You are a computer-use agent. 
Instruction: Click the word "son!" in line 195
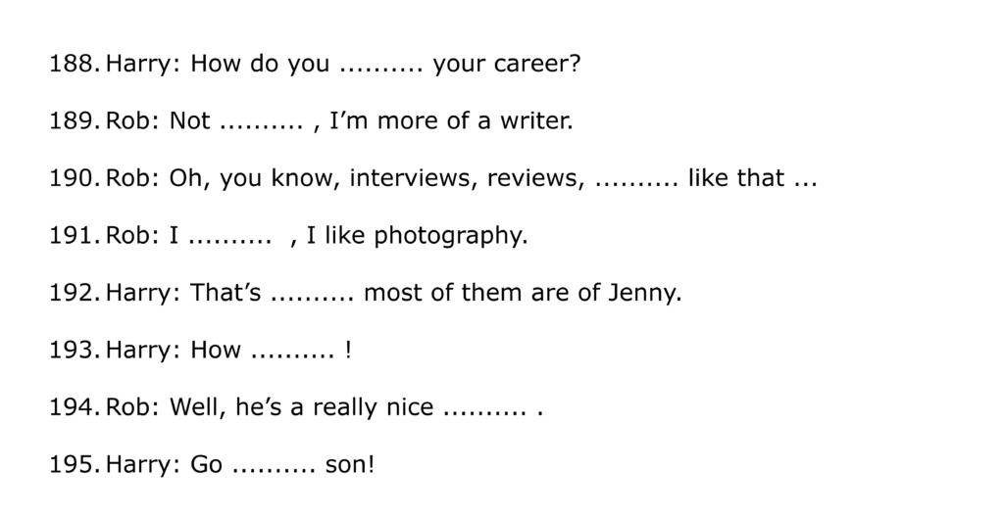point(350,463)
